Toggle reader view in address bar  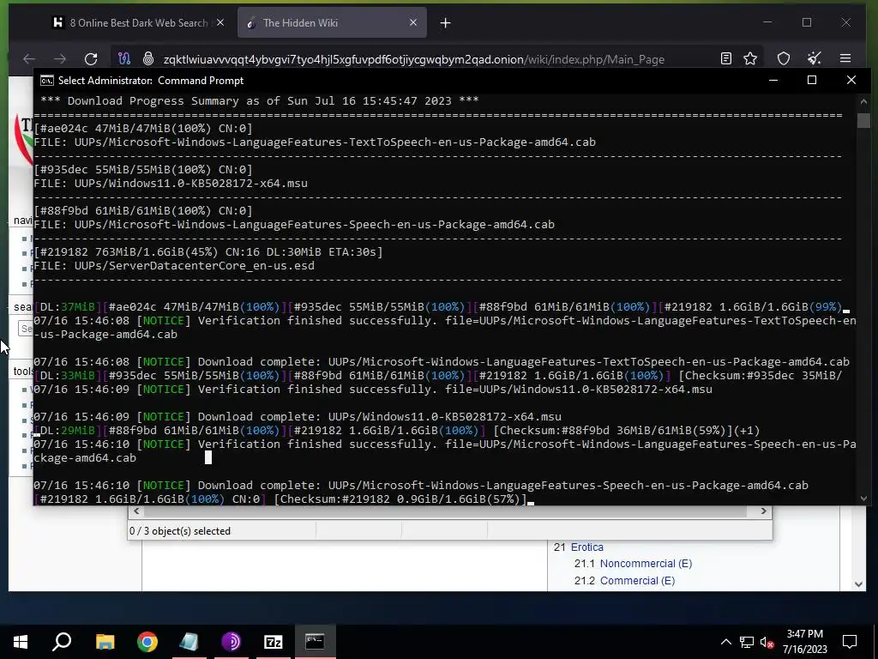pyautogui.click(x=726, y=58)
